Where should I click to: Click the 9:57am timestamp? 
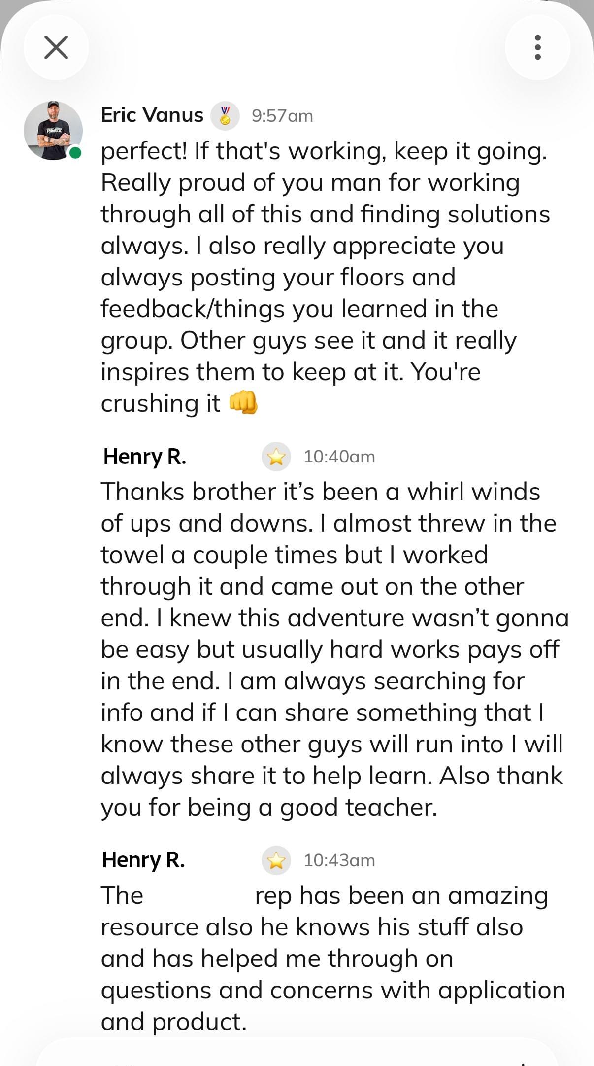(x=282, y=116)
